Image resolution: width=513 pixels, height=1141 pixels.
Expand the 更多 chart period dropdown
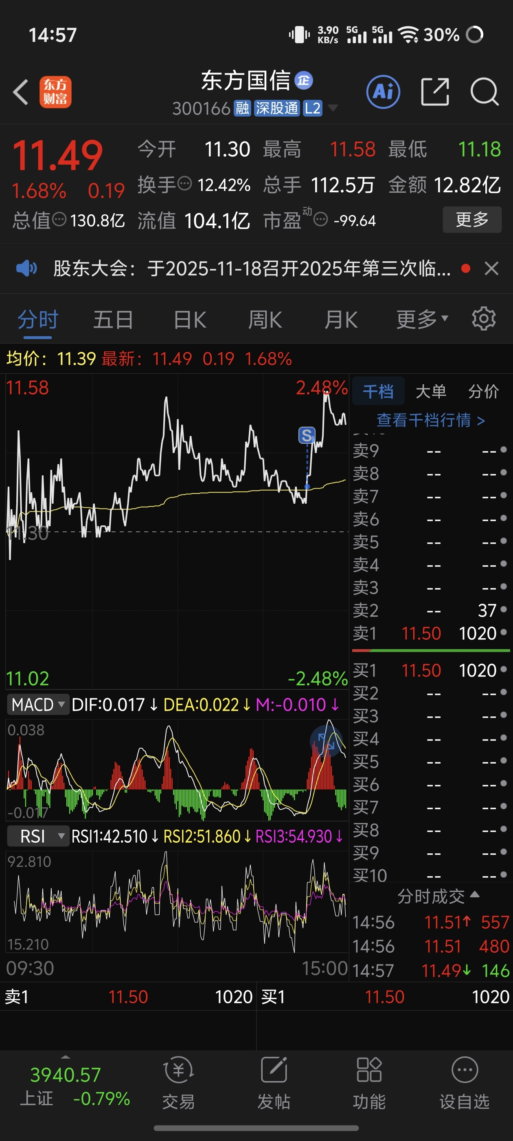coord(422,319)
